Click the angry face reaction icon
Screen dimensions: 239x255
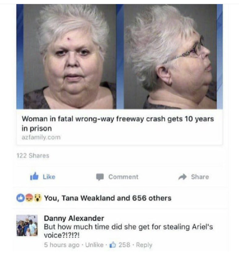tap(29, 198)
